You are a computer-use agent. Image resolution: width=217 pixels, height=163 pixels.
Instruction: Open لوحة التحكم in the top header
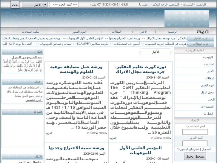[x=160, y=4]
